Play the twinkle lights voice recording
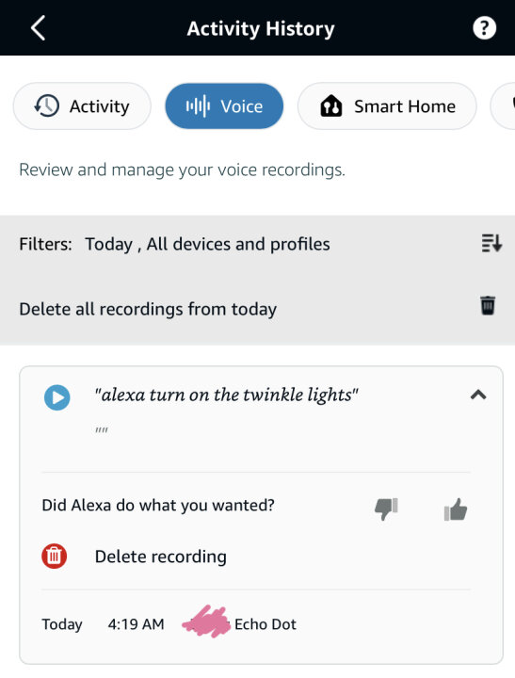 57,397
